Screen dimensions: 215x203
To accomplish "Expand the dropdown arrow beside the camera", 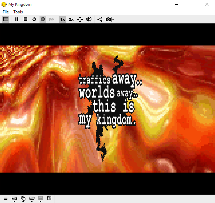I will (x=113, y=19).
